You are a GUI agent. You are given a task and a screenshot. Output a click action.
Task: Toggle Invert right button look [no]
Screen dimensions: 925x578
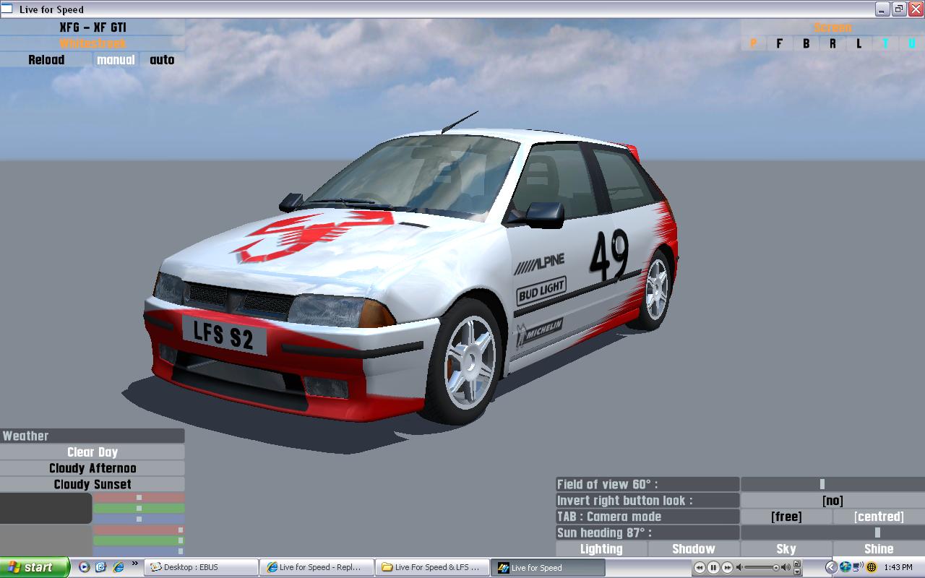pyautogui.click(x=832, y=500)
